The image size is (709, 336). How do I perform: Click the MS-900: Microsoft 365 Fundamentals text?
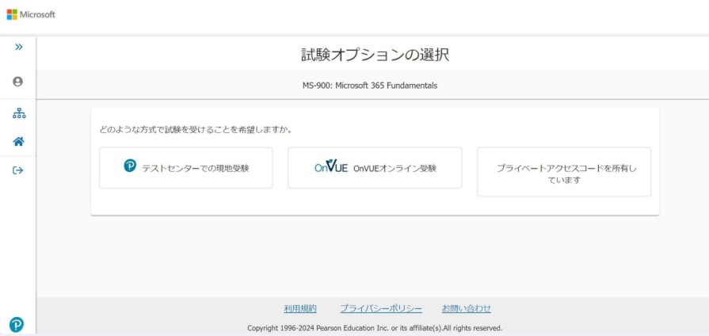[370, 86]
